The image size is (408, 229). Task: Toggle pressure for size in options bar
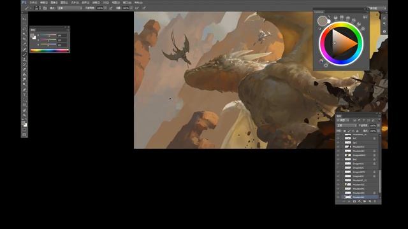144,8
